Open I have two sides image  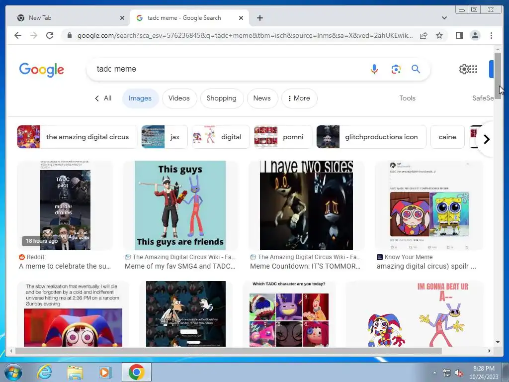point(306,205)
